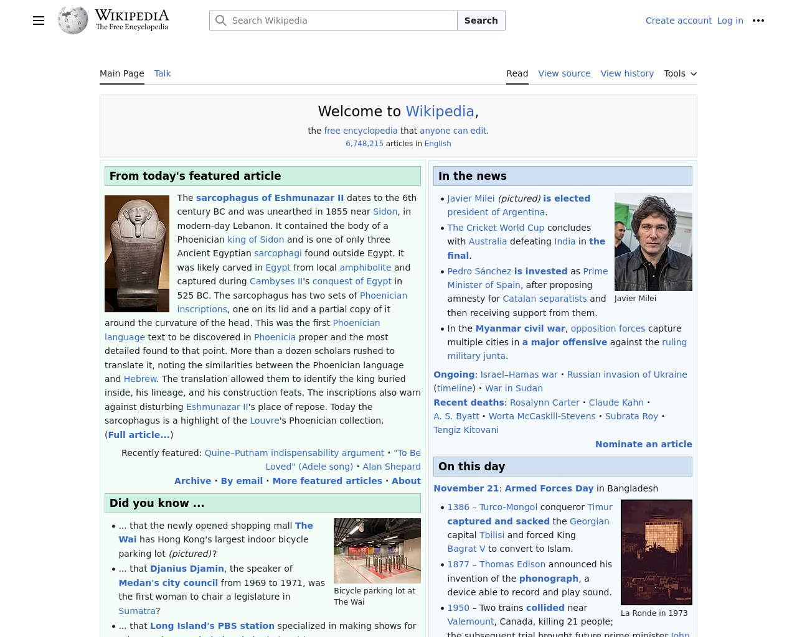797x637 pixels.
Task: Open the Myanmar civil war link
Action: coord(521,328)
